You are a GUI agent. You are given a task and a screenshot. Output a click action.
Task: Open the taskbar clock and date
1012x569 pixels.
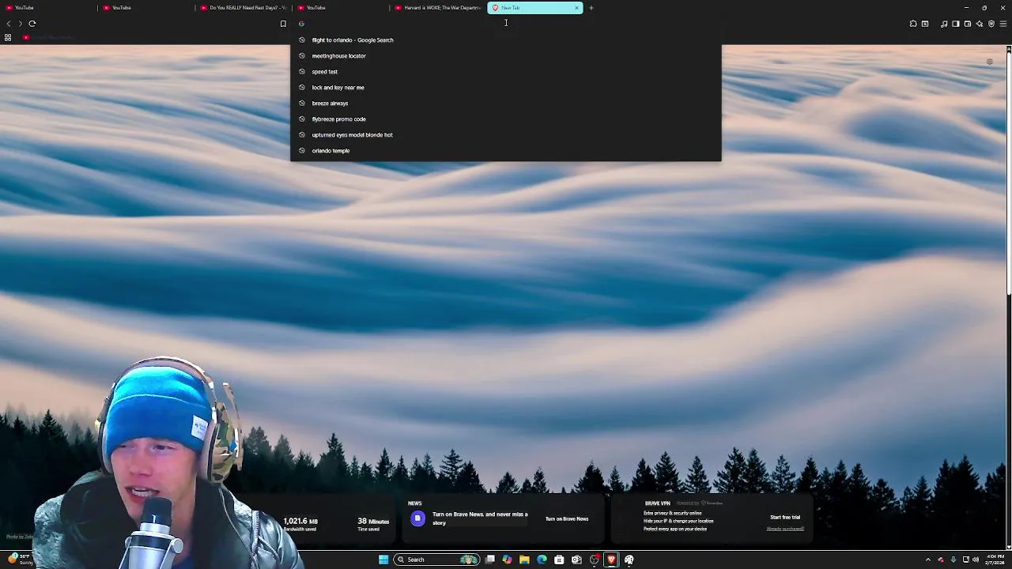tap(995, 560)
